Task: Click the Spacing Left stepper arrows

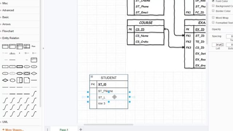Action: click(223, 44)
